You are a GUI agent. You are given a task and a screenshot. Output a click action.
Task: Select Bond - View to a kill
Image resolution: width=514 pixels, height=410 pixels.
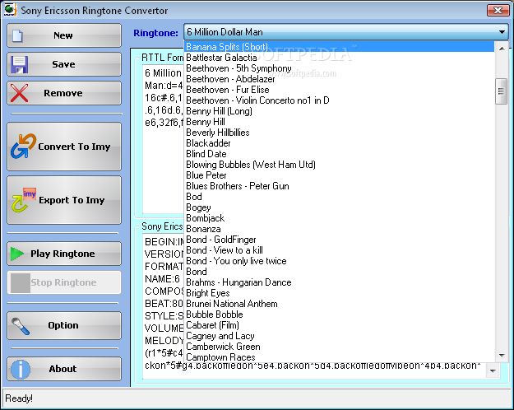click(x=339, y=250)
